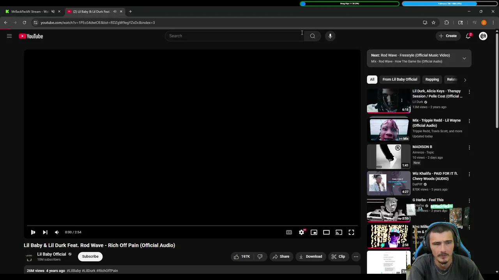Open Trippie Redd mix thumbnail
The height and width of the screenshot is (280, 499).
[389, 129]
